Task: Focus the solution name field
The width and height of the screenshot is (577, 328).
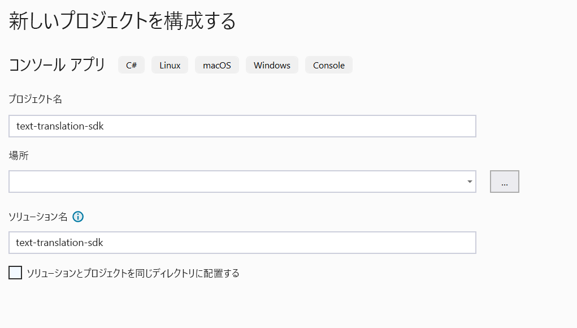Action: pos(242,243)
